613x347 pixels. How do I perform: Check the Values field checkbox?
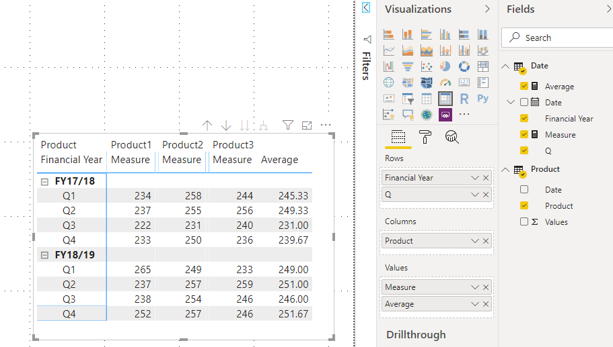(x=524, y=221)
